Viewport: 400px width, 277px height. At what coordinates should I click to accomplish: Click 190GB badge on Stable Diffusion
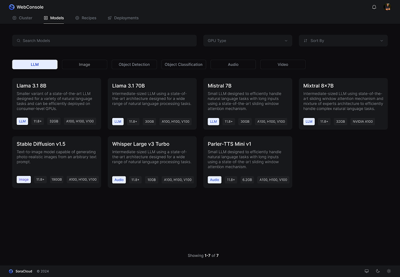click(x=56, y=180)
